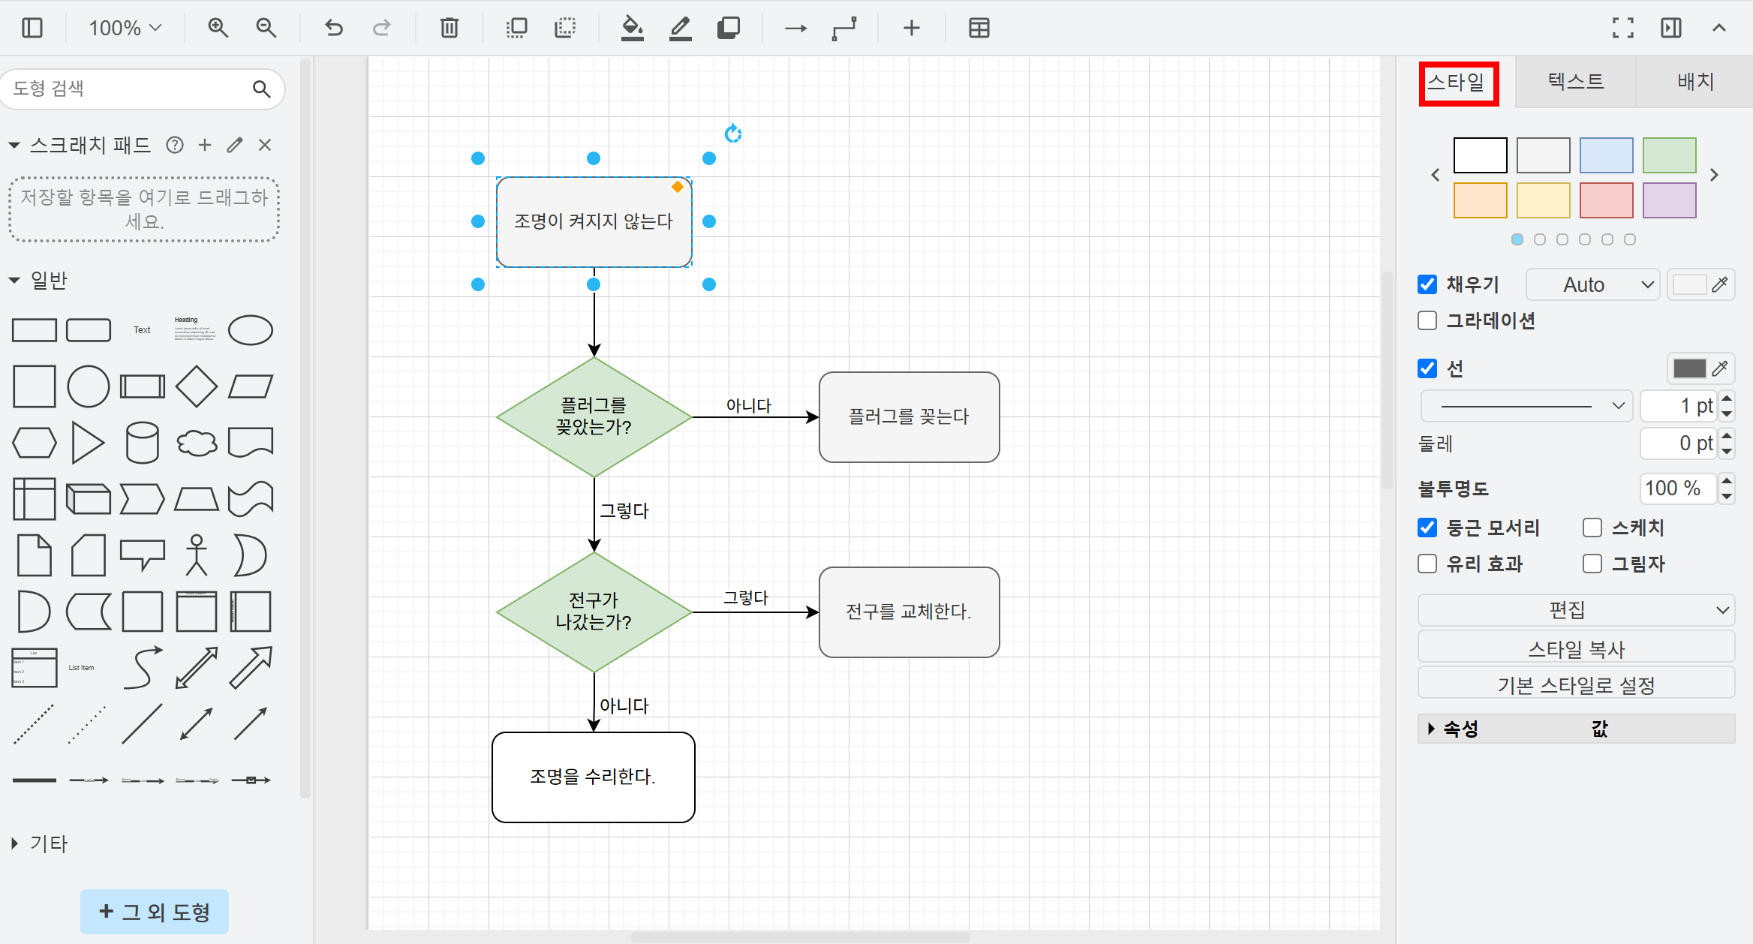Add item to scratchpad with plus icon

[205, 145]
